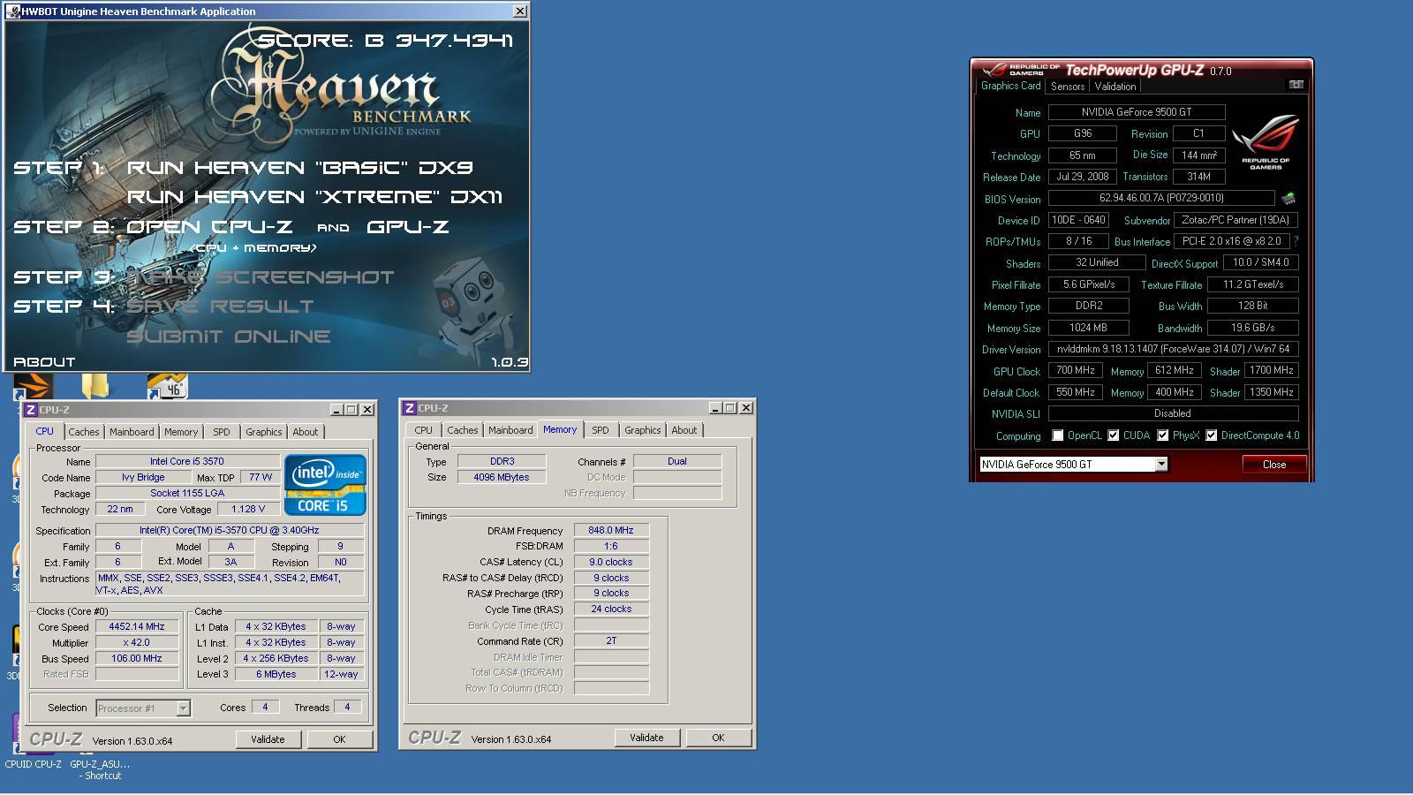The height and width of the screenshot is (795, 1413).
Task: Click the Memory Size 4096 MBytes value
Action: (502, 477)
